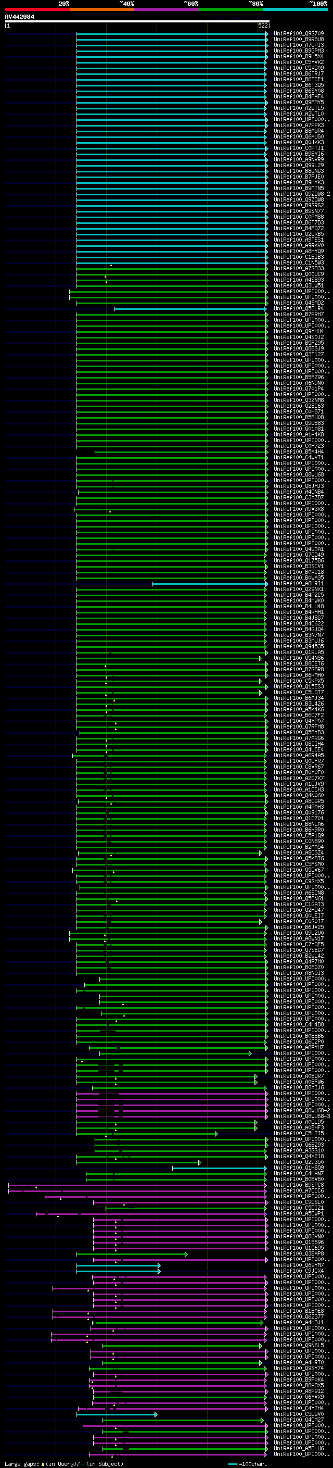Screen dimensions: 333x1468
Task: Select the short cyan alignment bar for UniRef100_Q1H8Q9
Action: click(x=219, y=1168)
